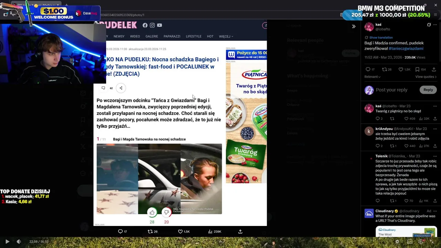The image size is (441, 248).
Task: Open the PAPARAZZI menu item
Action: tap(172, 36)
